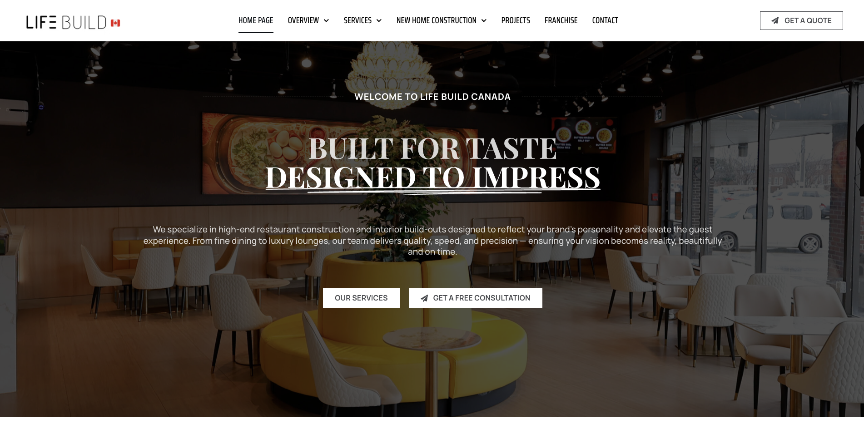The width and height of the screenshot is (864, 429).
Task: Click the Welcome To Life Build Canada text
Action: click(432, 97)
